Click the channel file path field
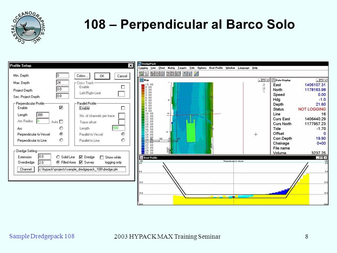Viewport: 337px width, 253px height. click(x=82, y=169)
